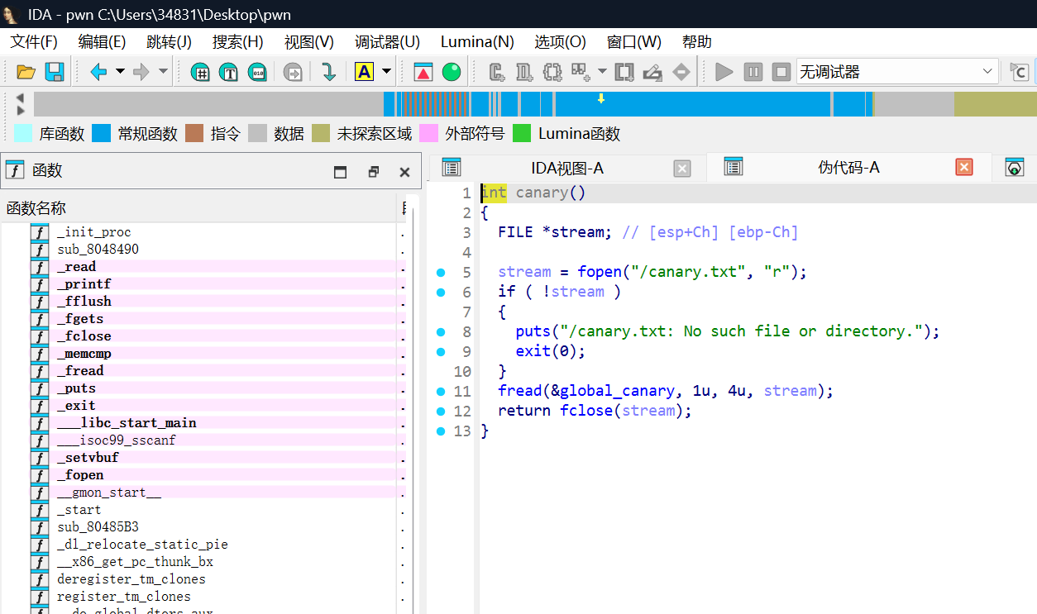
Task: Switch to the IDA视图-A tab
Action: point(567,168)
